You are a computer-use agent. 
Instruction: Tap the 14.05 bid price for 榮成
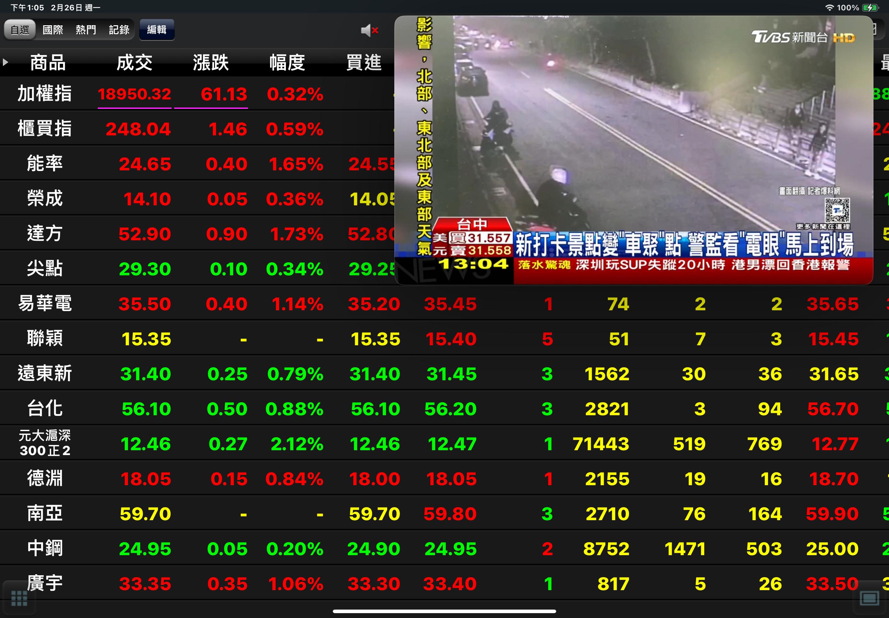click(373, 199)
